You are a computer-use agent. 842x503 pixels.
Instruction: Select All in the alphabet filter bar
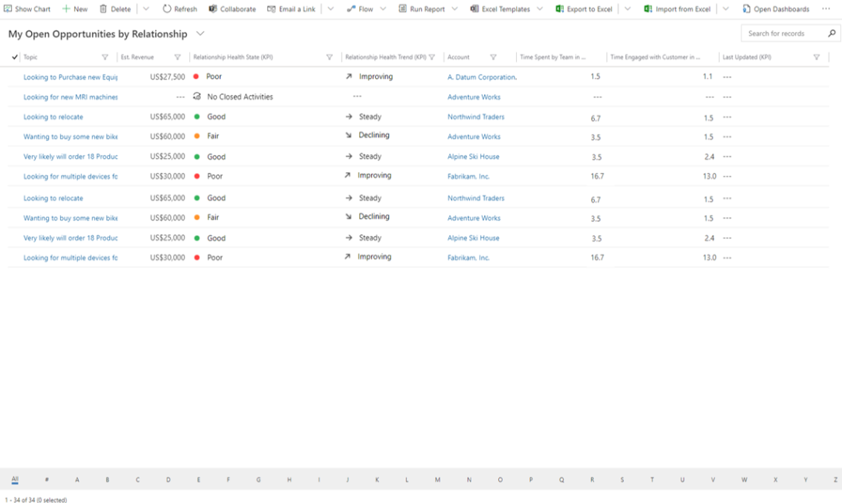15,480
